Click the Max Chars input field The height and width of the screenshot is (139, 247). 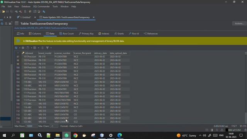click(54, 126)
